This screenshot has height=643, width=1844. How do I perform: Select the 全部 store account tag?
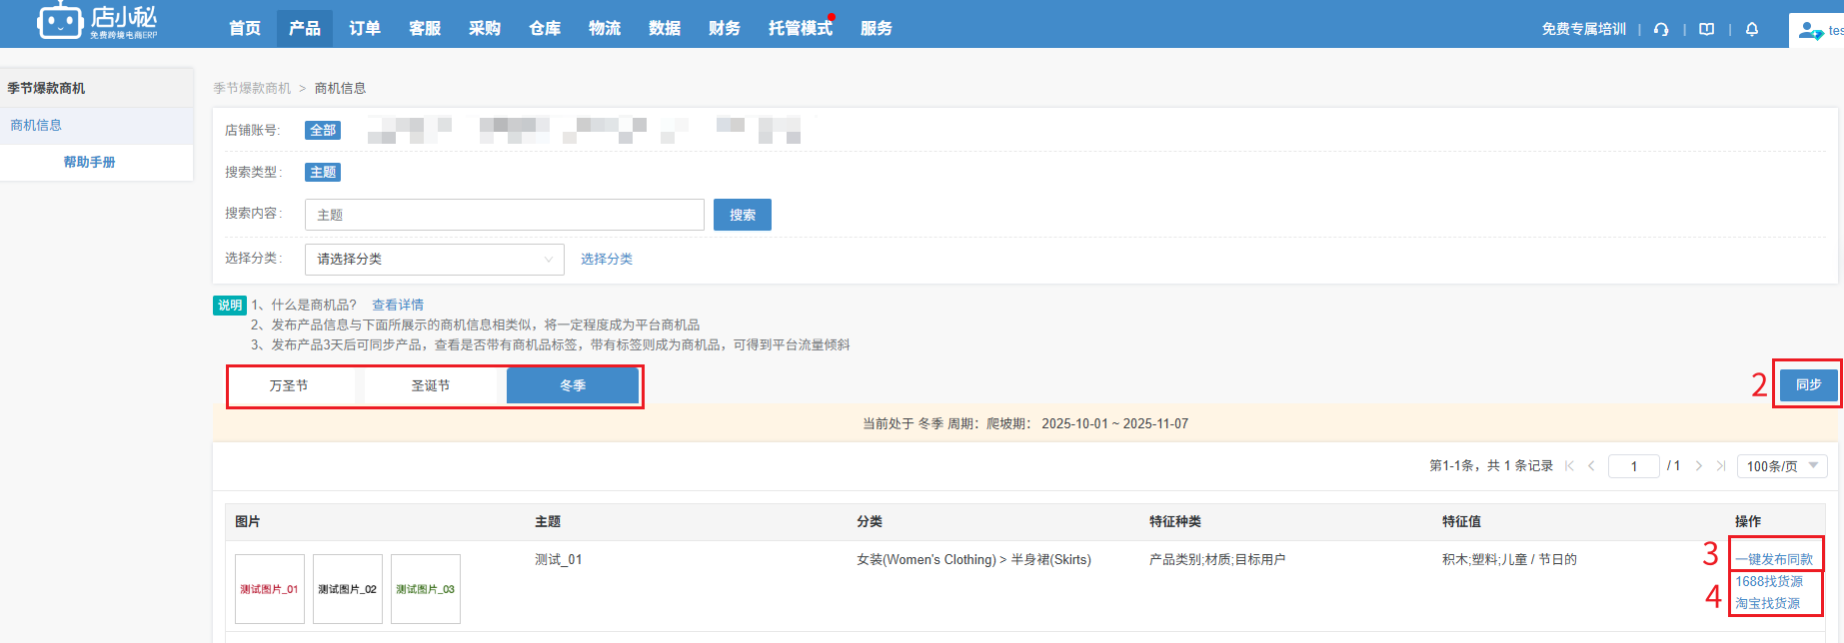pyautogui.click(x=322, y=130)
